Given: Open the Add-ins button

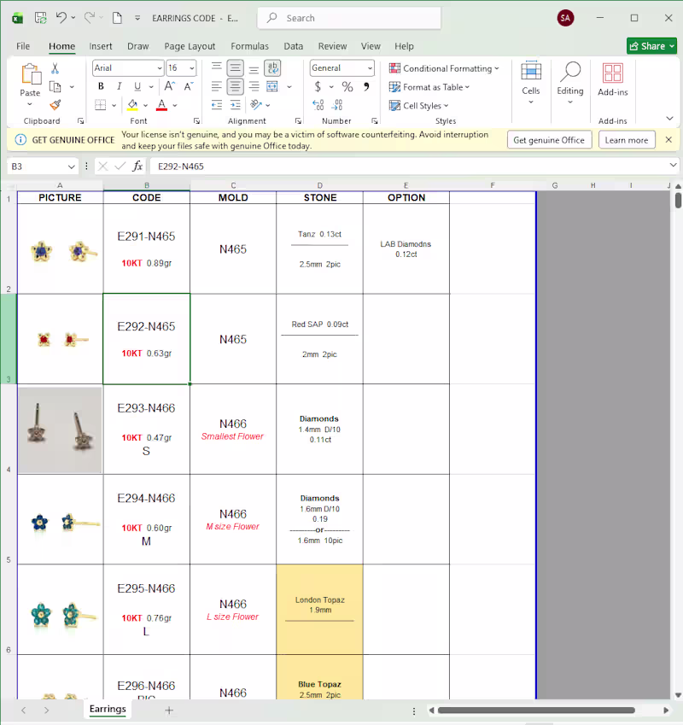Looking at the screenshot, I should (x=613, y=79).
